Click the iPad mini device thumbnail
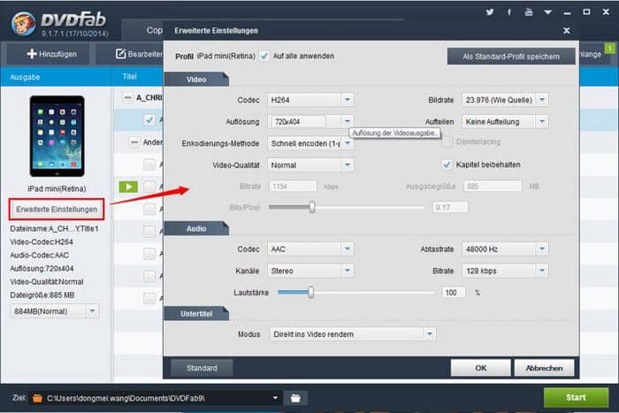619x413 pixels. (57, 136)
